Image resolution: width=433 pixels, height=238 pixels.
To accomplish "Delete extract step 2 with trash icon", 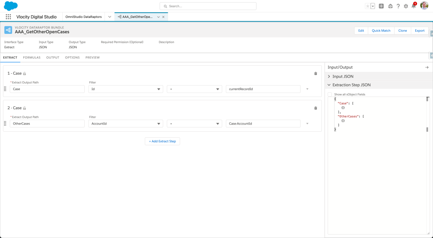I will [315, 108].
